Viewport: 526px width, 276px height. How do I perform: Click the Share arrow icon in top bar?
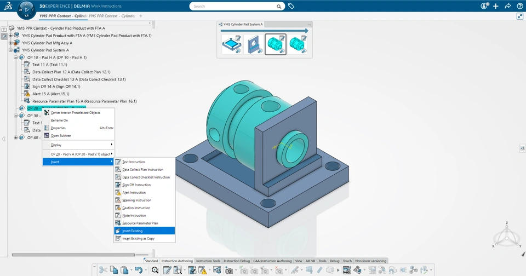click(x=508, y=6)
